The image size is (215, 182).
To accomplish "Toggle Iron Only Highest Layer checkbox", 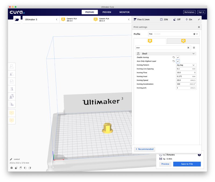I will click(x=178, y=61).
